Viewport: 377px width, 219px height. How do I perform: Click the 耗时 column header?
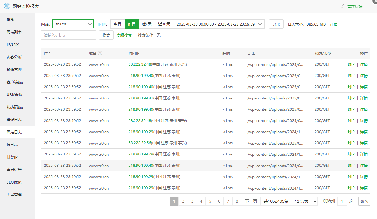[x=226, y=53]
